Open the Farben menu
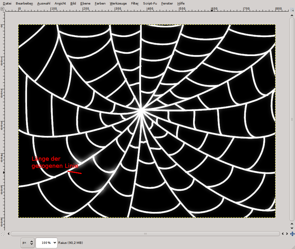 [100, 4]
